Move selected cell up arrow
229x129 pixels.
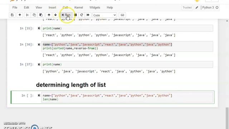click(x=49, y=15)
